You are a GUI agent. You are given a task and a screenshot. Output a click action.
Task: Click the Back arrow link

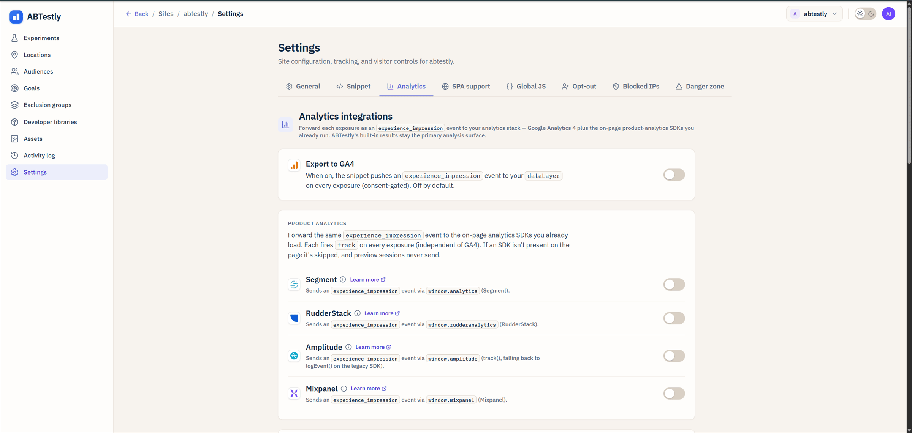pyautogui.click(x=137, y=14)
